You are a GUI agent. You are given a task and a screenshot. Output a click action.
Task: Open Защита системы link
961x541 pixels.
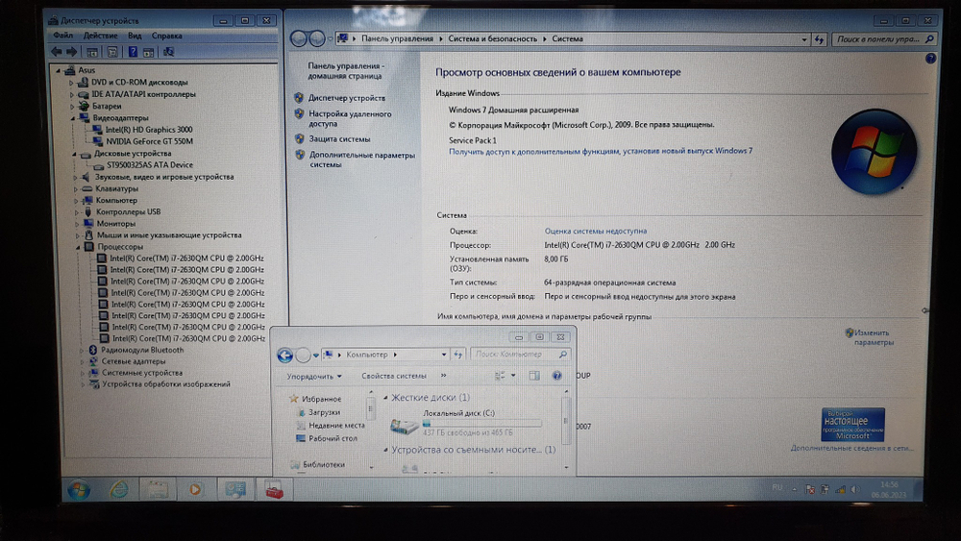[339, 139]
